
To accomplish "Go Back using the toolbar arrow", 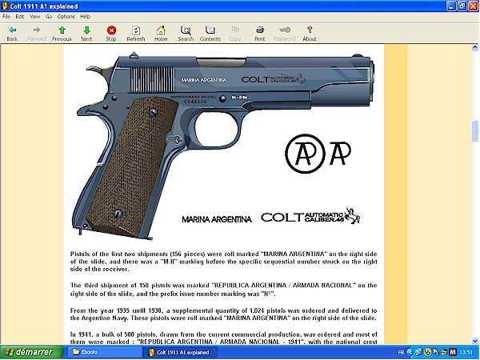I will pos(12,34).
